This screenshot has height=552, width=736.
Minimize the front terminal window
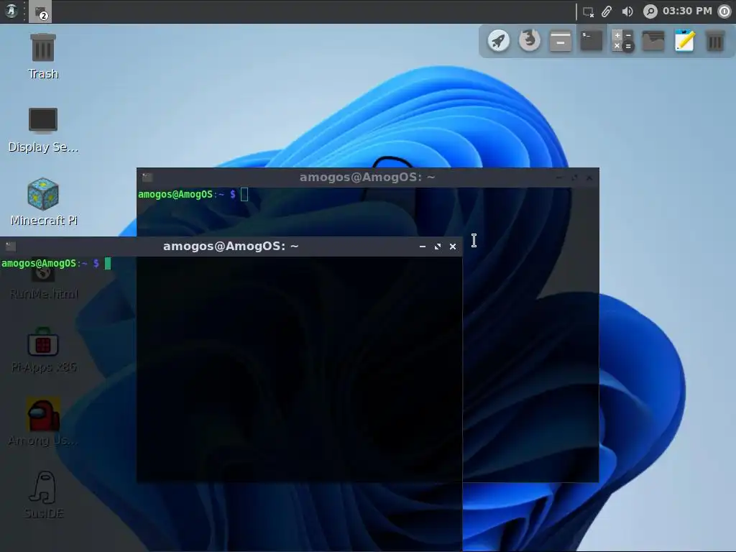click(423, 247)
